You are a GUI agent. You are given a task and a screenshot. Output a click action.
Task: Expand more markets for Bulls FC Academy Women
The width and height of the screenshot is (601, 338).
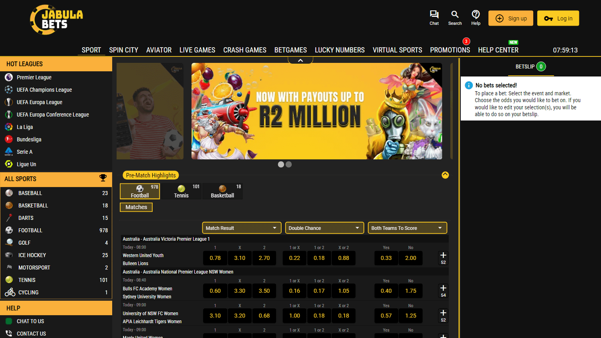pyautogui.click(x=443, y=291)
